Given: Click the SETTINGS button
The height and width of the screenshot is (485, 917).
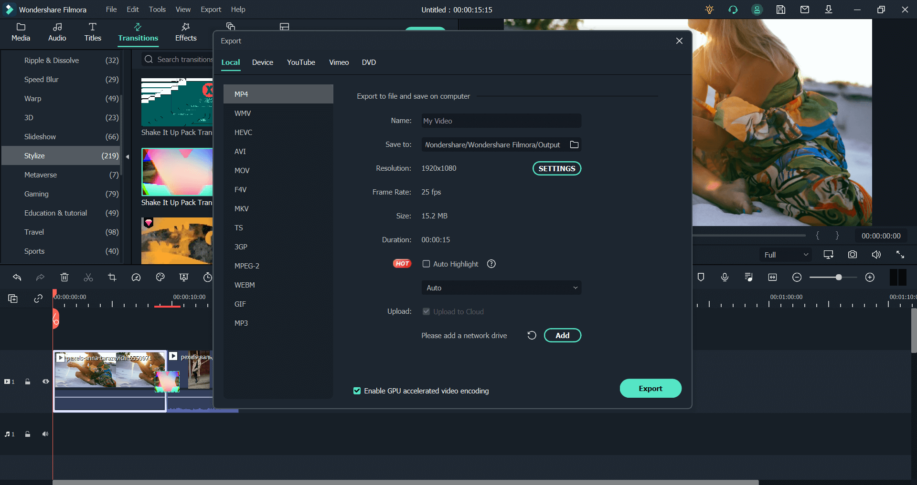Looking at the screenshot, I should (557, 168).
